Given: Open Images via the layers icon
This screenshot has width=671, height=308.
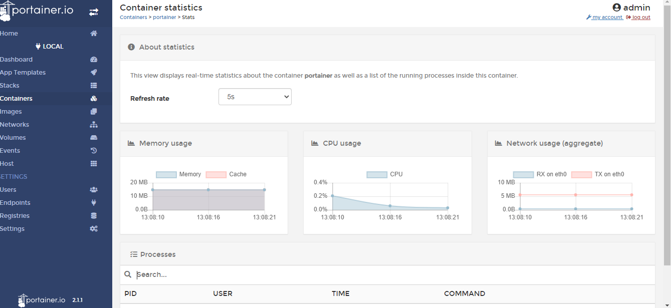Looking at the screenshot, I should (94, 111).
